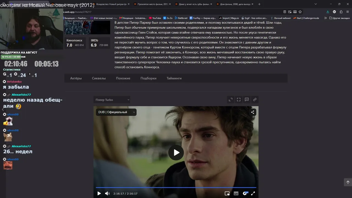The height and width of the screenshot is (198, 352).
Task: Open the Входящие - bolzakma Gmail bookmark
Action: point(133,18)
